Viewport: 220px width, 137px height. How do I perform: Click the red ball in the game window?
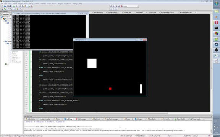tap(110, 89)
